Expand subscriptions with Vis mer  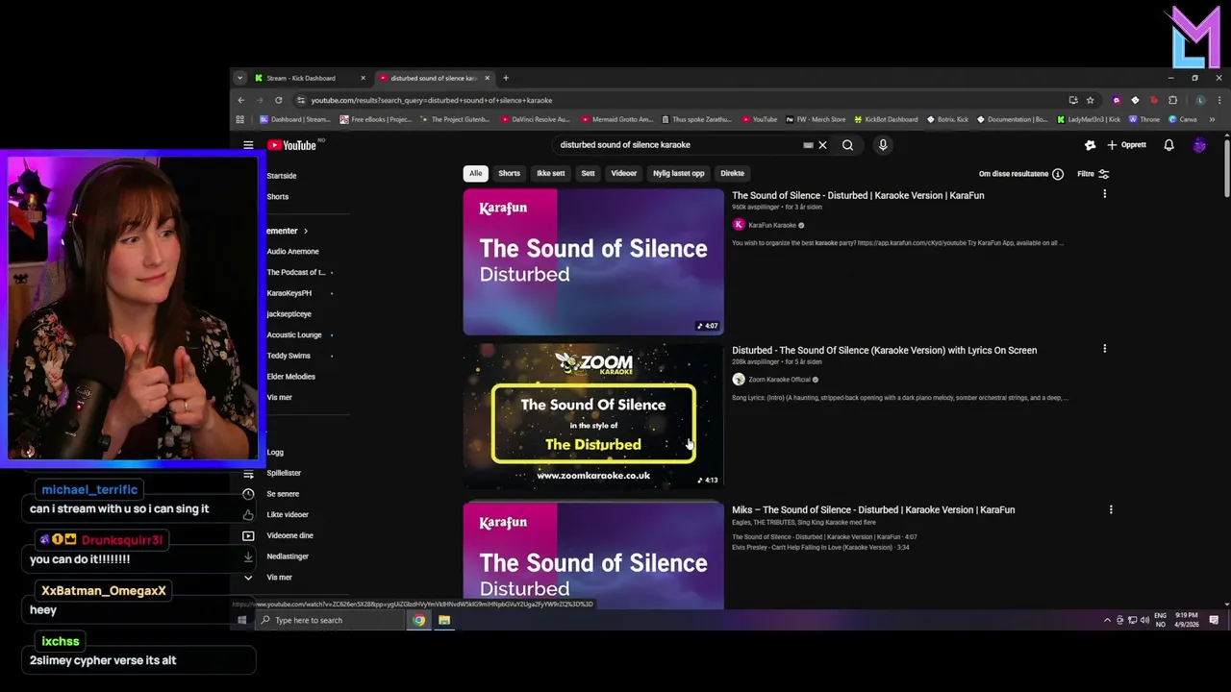279,397
